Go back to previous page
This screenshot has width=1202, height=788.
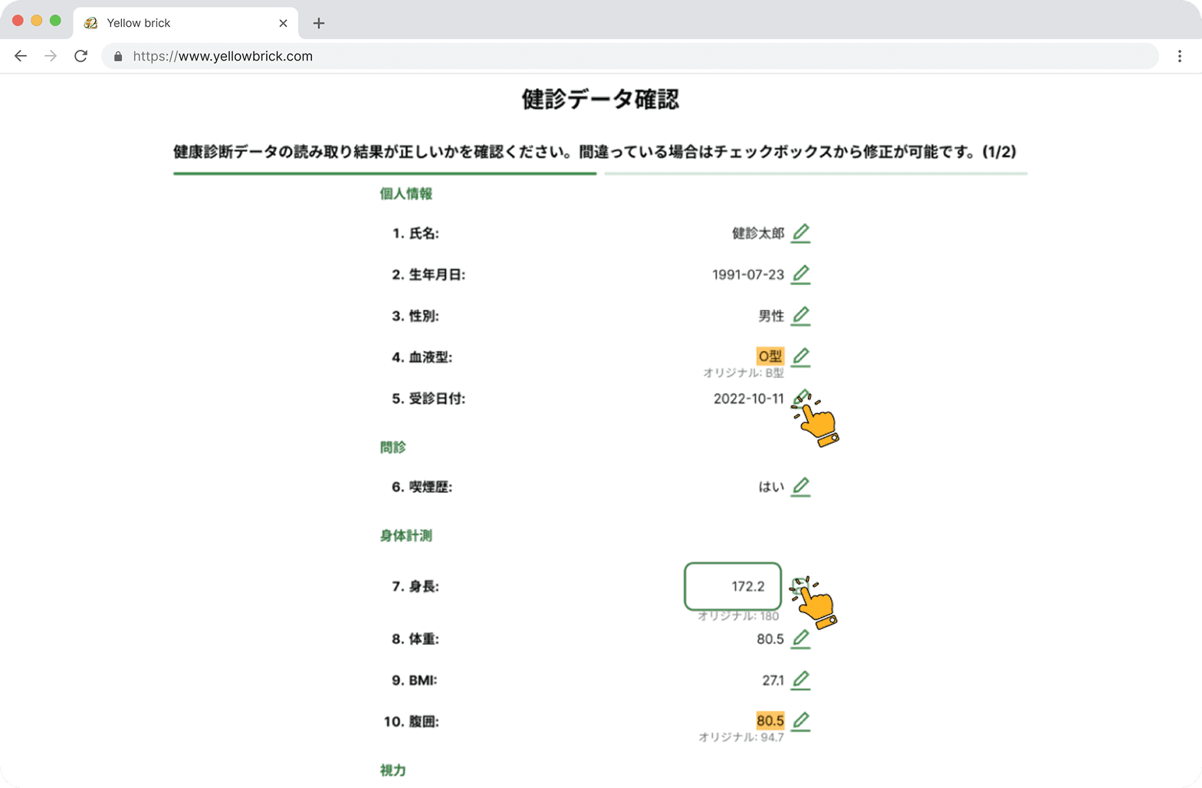21,56
